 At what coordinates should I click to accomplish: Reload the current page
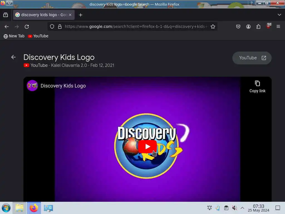27,27
